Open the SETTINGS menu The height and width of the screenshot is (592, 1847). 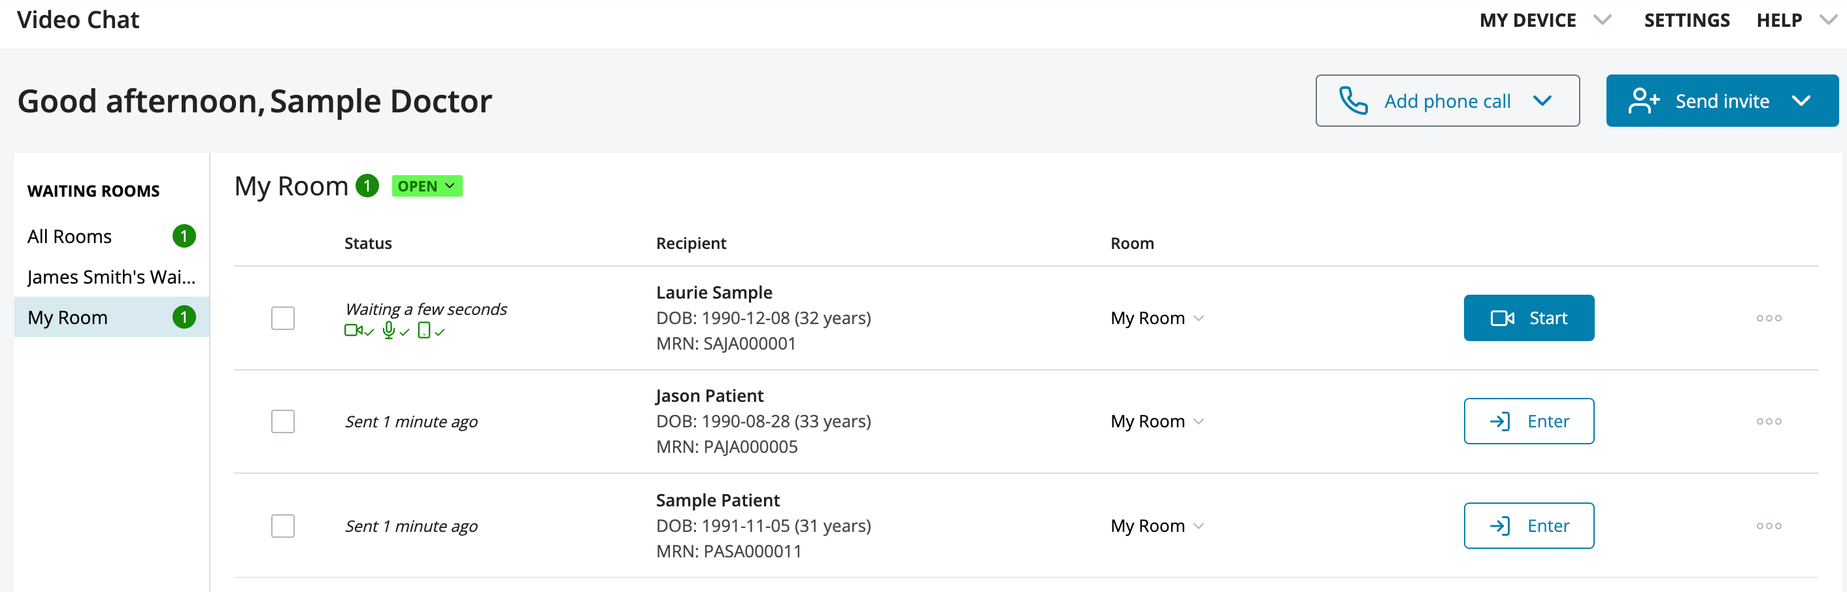coord(1687,20)
